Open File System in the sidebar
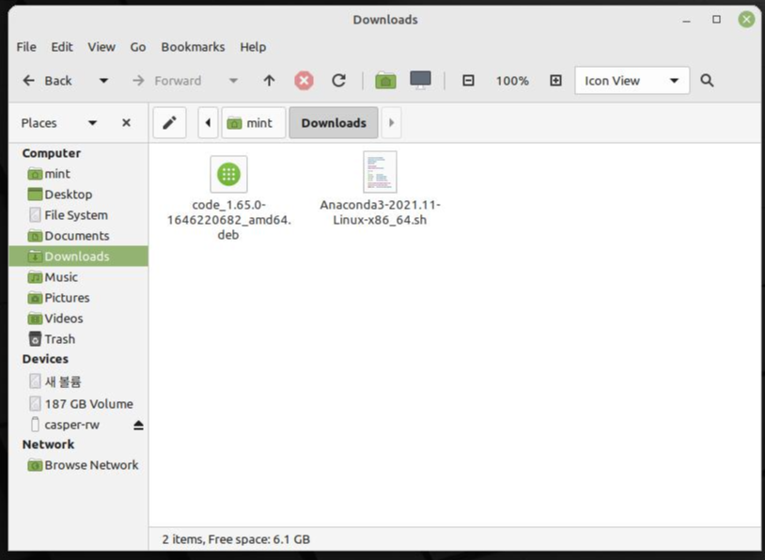This screenshot has height=560, width=765. (x=78, y=215)
